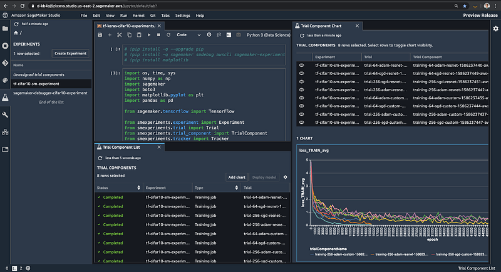Refresh the Trial Component List panel
The image size is (501, 272).
(100, 158)
